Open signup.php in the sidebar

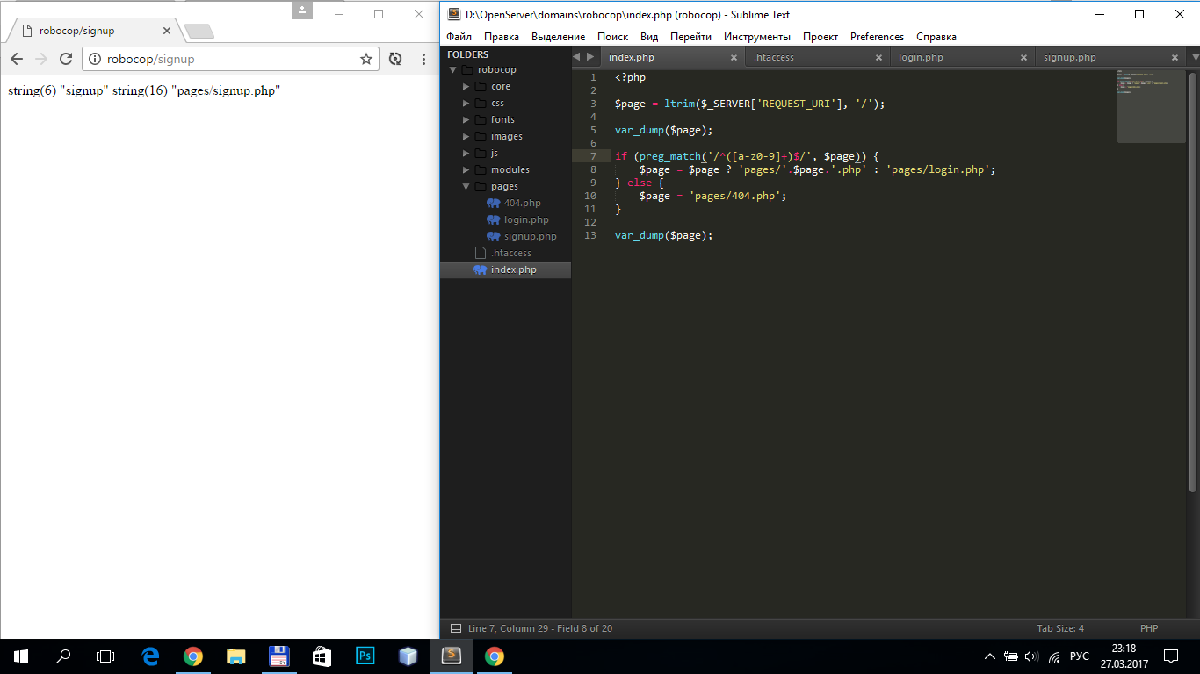click(x=530, y=237)
